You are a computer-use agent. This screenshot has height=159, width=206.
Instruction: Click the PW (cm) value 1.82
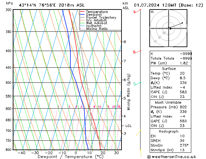click(x=184, y=63)
